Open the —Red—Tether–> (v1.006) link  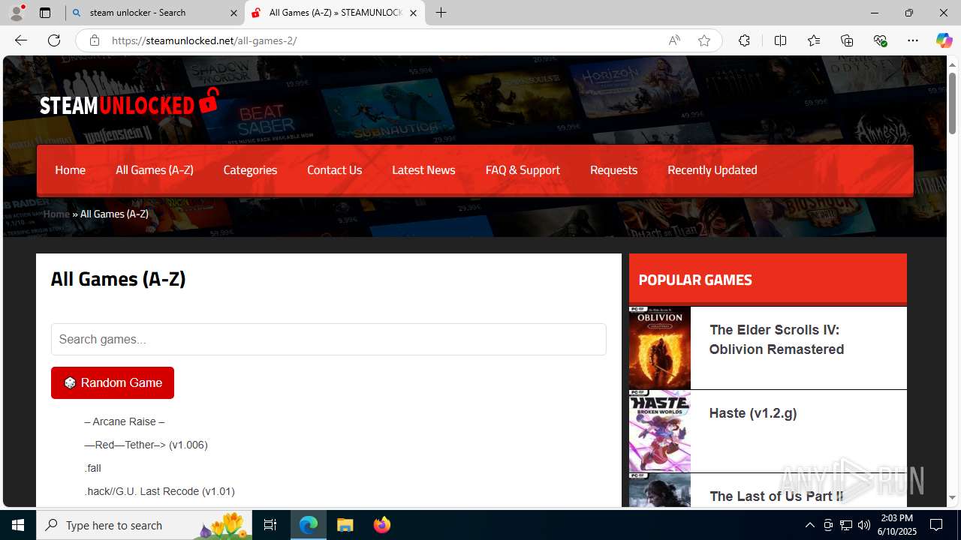click(146, 445)
